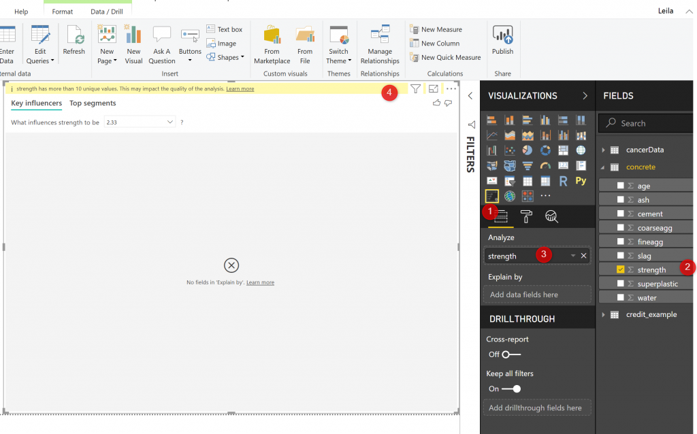Click the Focus mode icon on visual
Screen dimensions: 697x434
[x=434, y=89]
